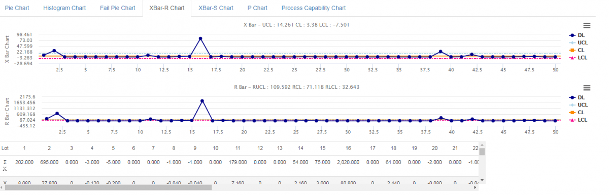Switch to the Pie Chart tab

tap(17, 8)
